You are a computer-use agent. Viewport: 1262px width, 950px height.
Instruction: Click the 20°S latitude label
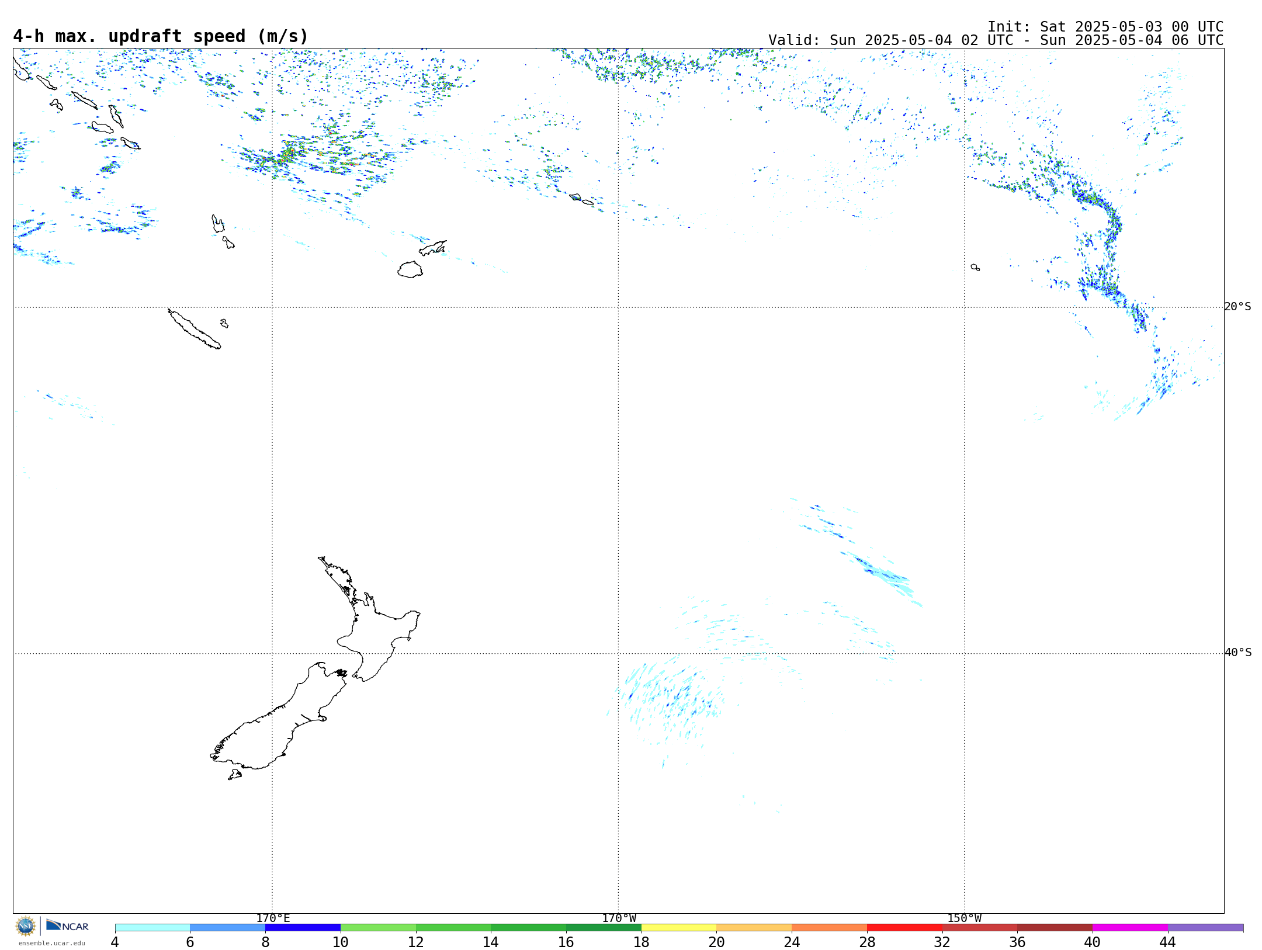point(1237,307)
